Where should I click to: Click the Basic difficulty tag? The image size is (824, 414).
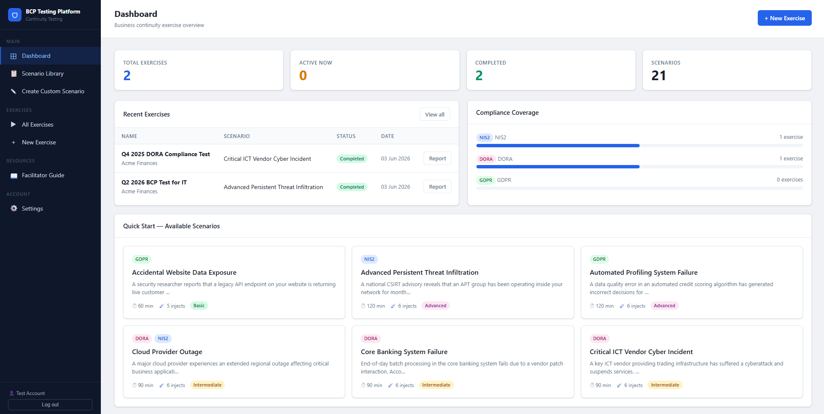199,306
